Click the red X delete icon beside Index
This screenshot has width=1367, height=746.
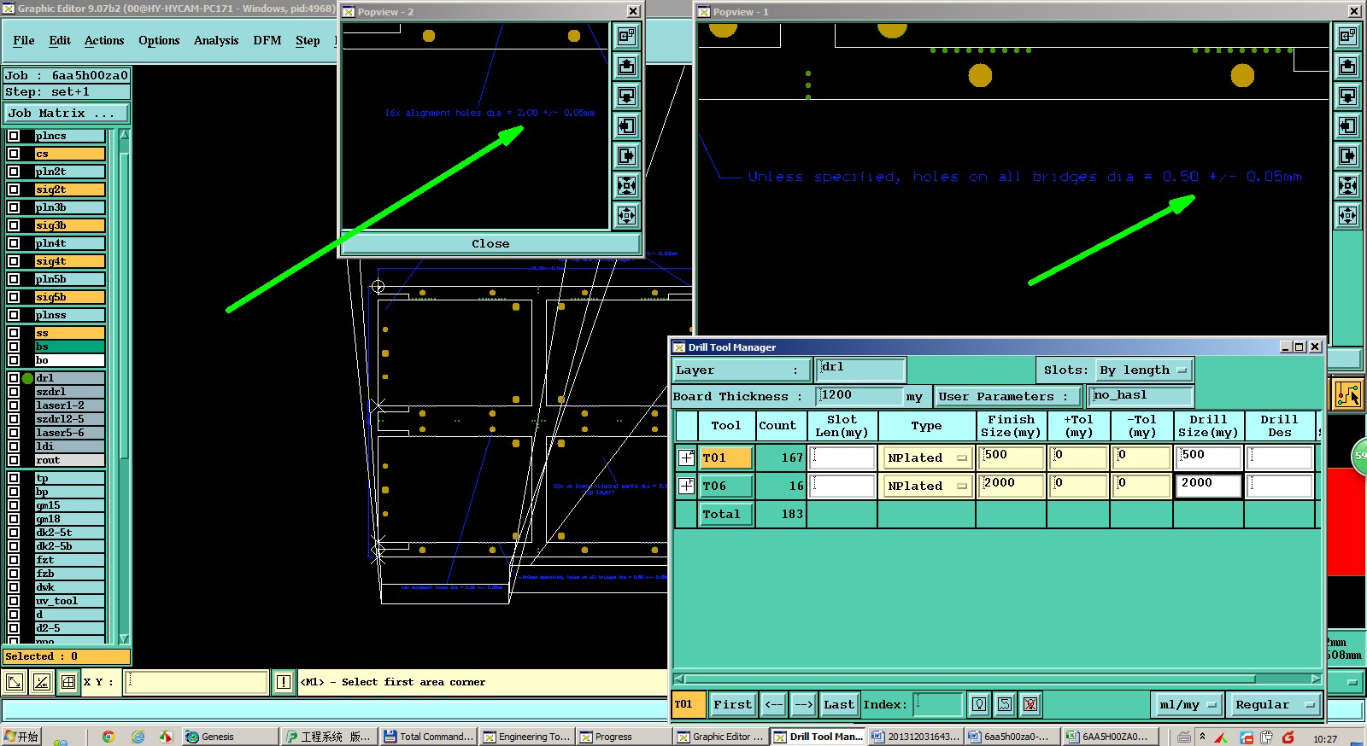tap(1030, 704)
